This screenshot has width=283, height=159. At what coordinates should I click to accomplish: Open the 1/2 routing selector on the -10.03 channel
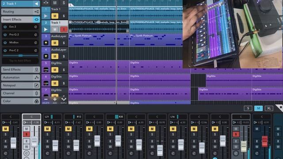236,122
